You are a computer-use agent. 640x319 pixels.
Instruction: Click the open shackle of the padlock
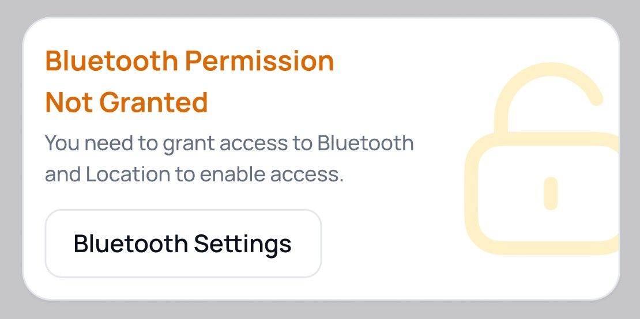(548, 86)
